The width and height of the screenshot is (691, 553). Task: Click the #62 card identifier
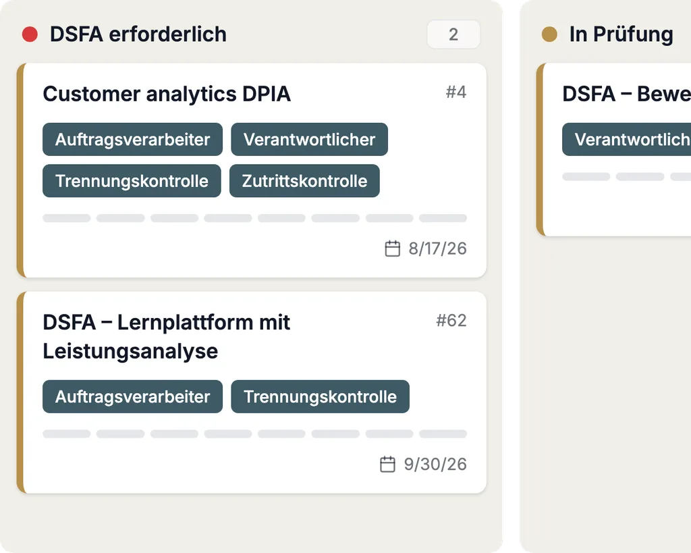(x=451, y=321)
